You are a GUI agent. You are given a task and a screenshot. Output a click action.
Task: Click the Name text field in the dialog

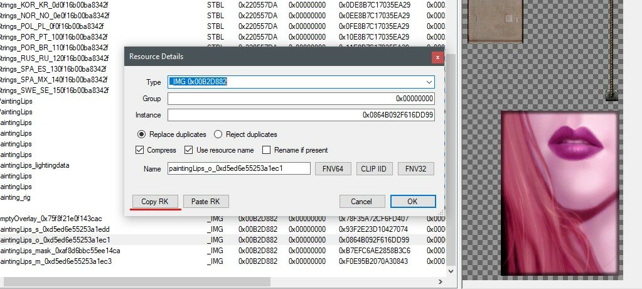pyautogui.click(x=238, y=168)
